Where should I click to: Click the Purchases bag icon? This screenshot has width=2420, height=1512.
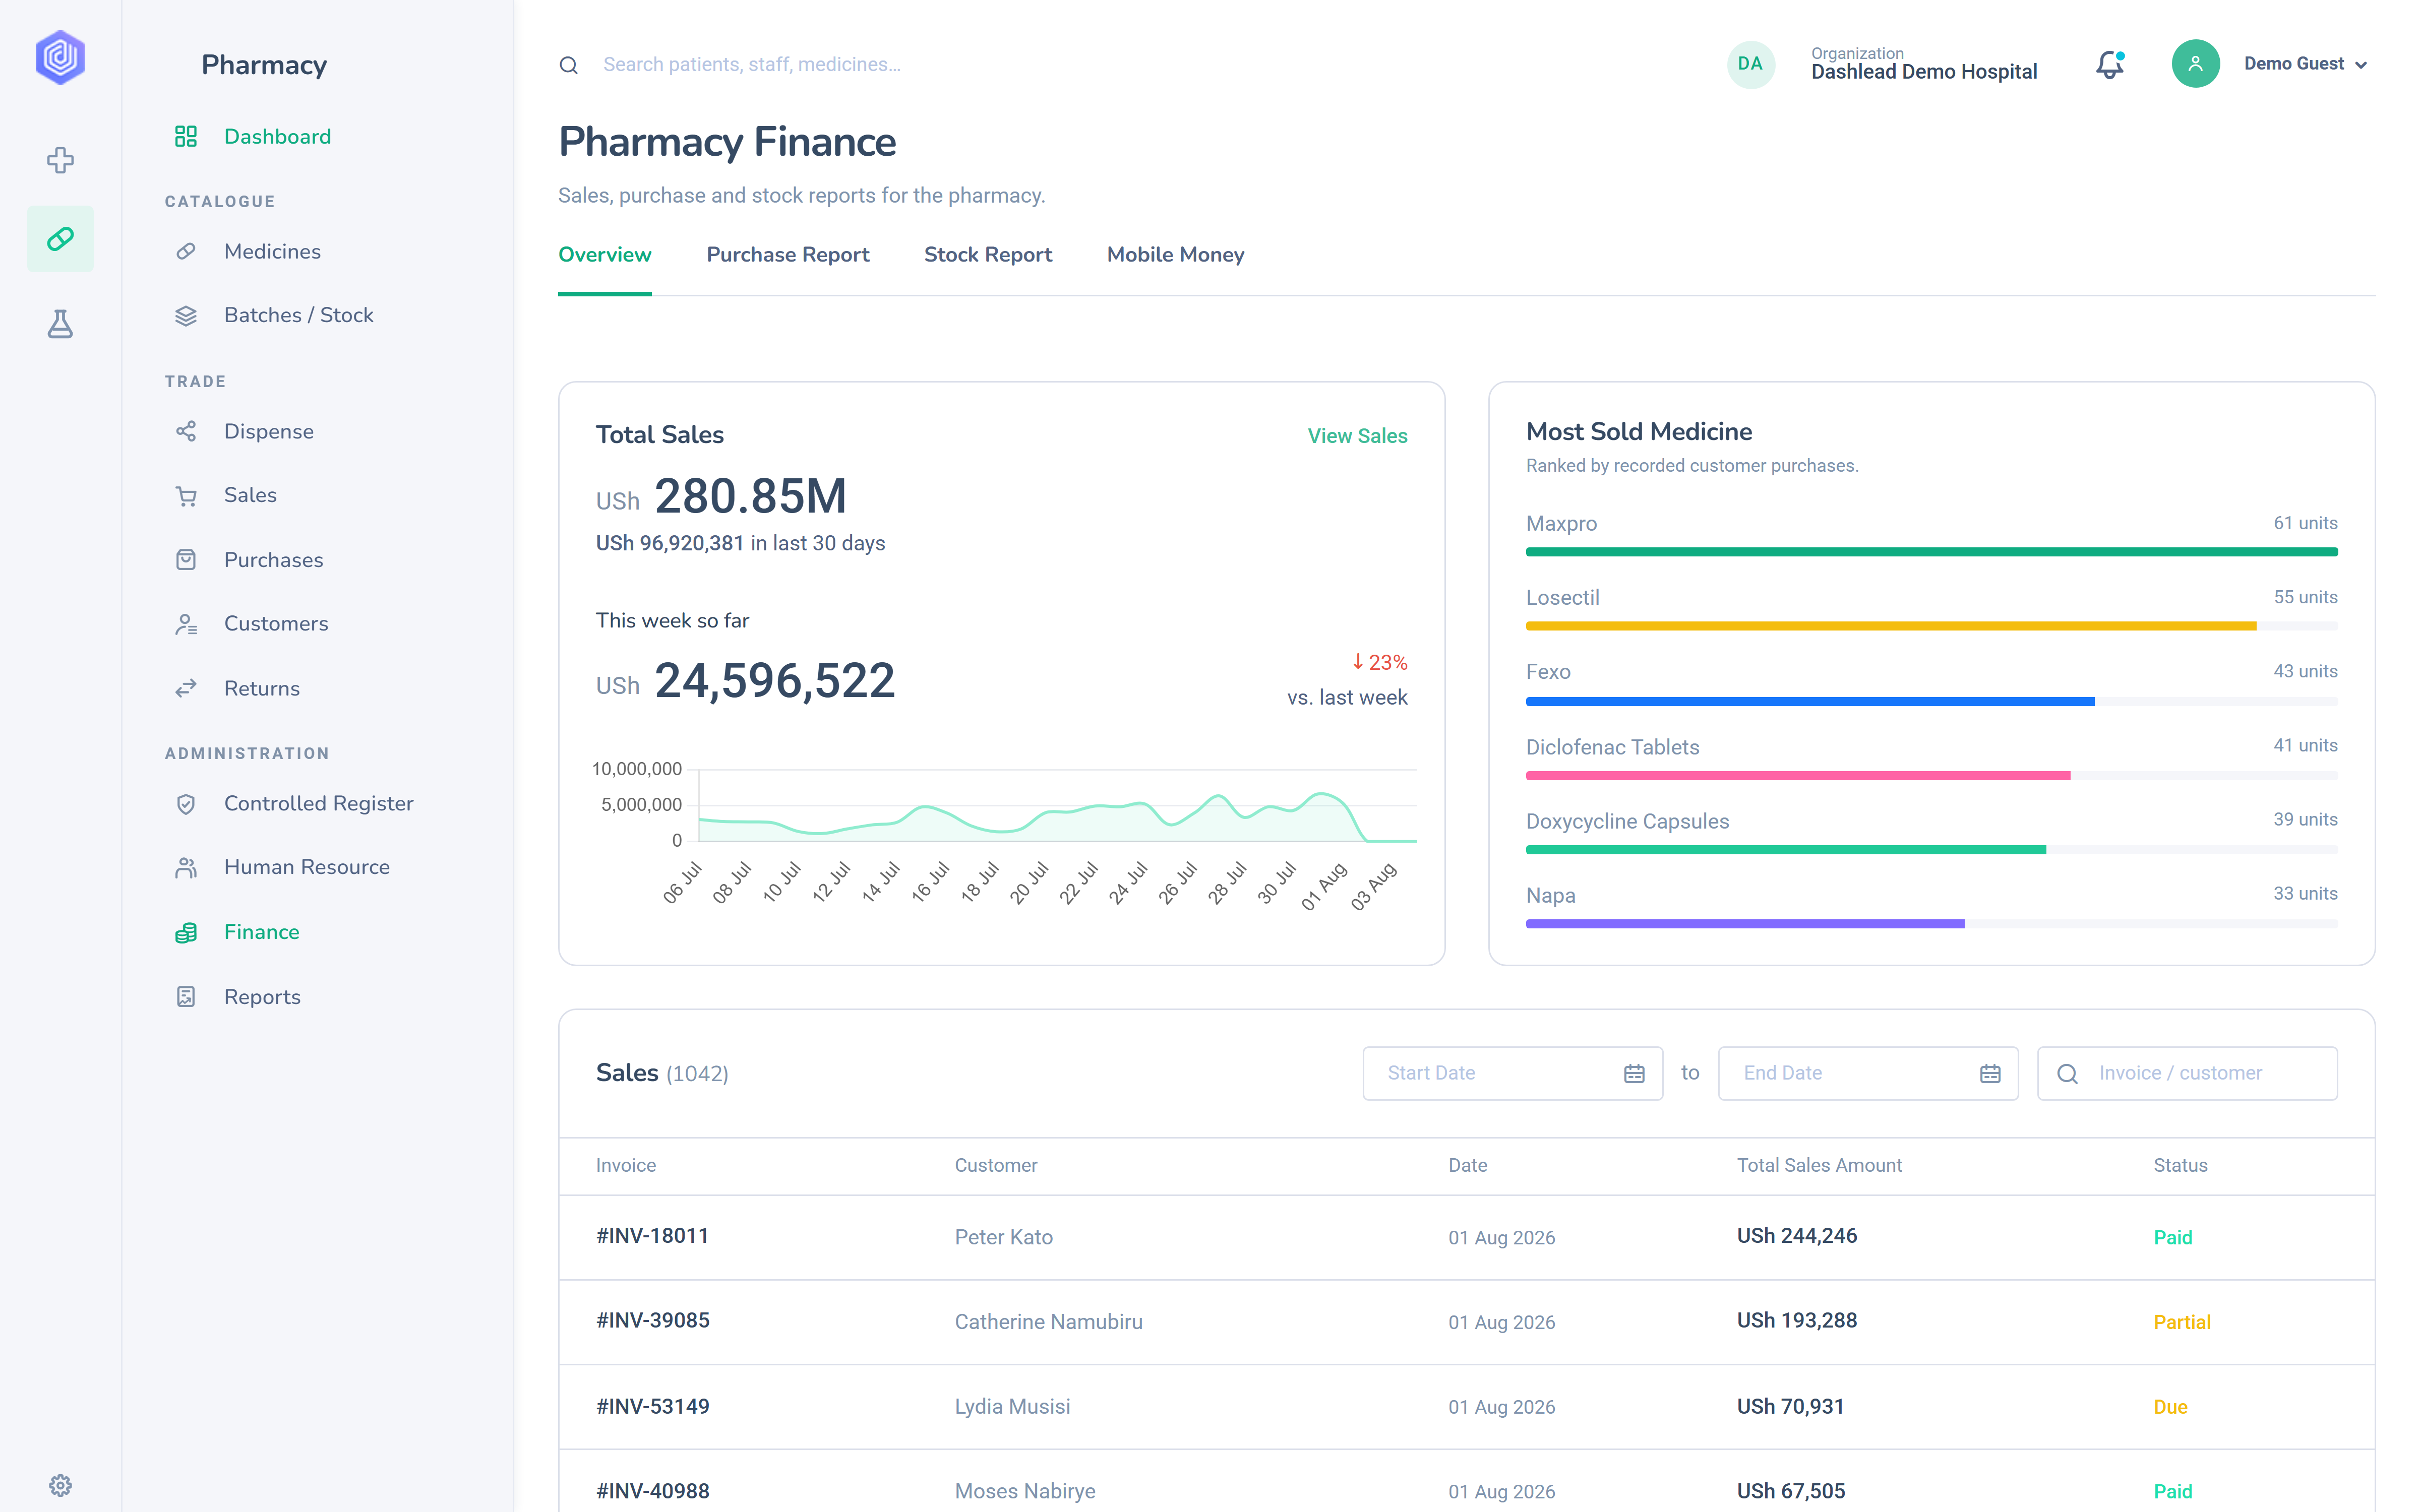point(186,560)
